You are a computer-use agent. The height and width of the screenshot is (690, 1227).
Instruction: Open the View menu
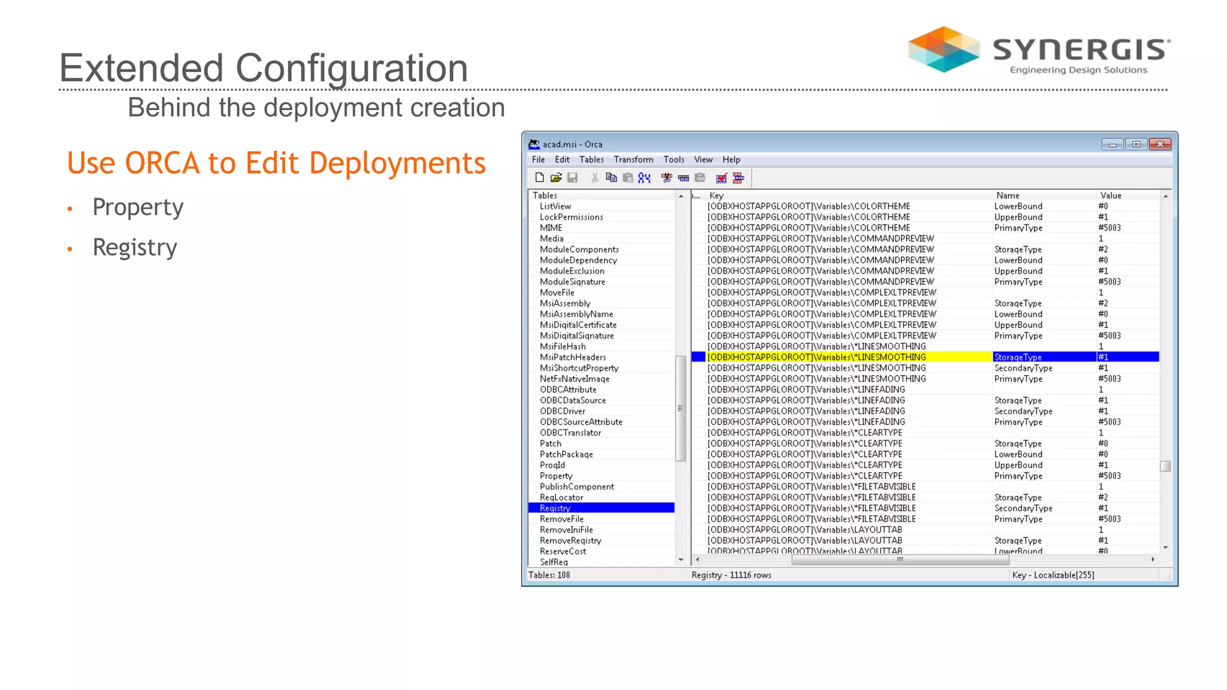tap(703, 159)
